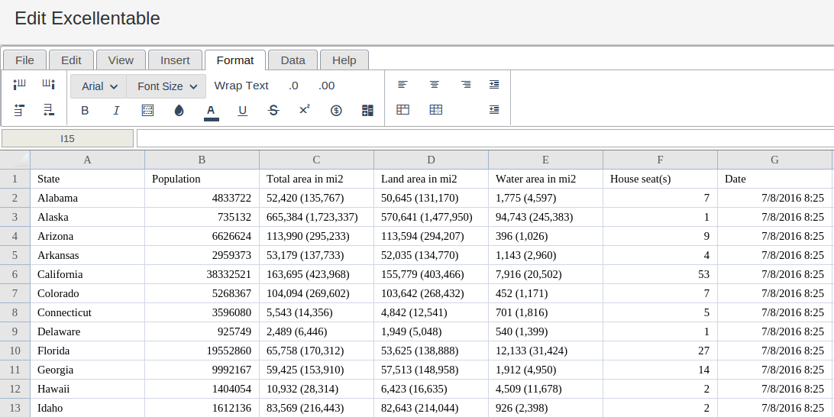
Task: Align text to the right
Action: click(x=466, y=85)
